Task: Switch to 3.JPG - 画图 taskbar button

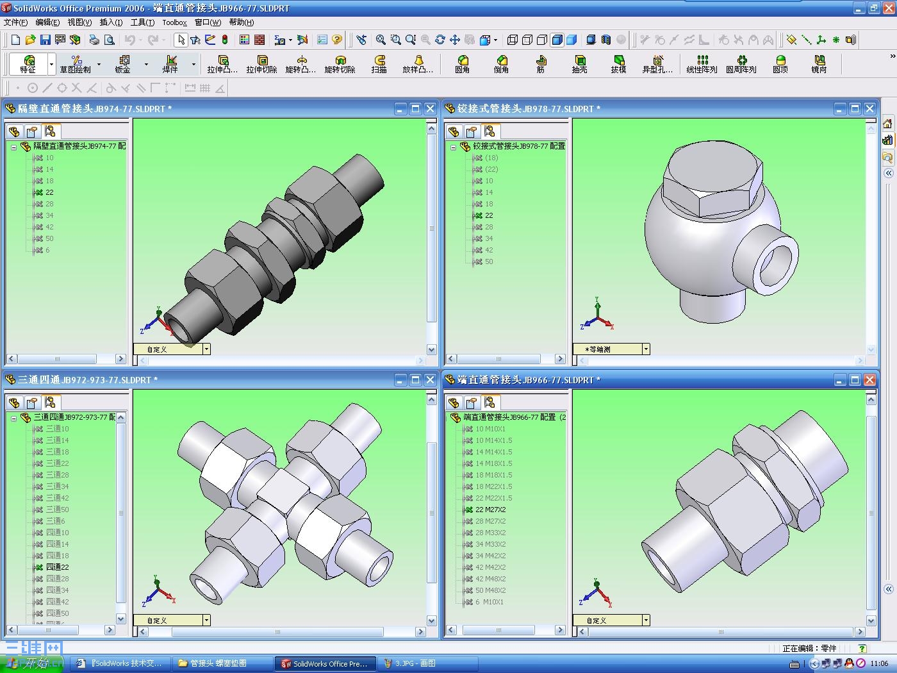Action: click(428, 663)
